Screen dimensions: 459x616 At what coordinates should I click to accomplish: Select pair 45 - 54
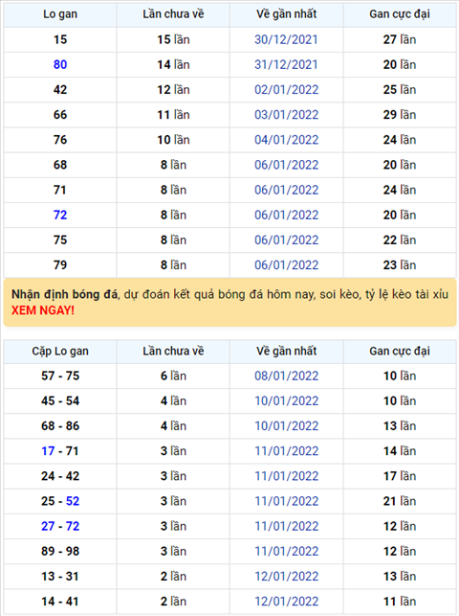point(60,400)
